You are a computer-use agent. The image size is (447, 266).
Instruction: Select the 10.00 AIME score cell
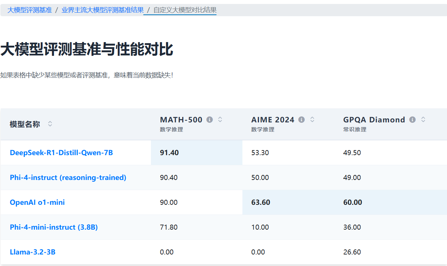pos(288,227)
